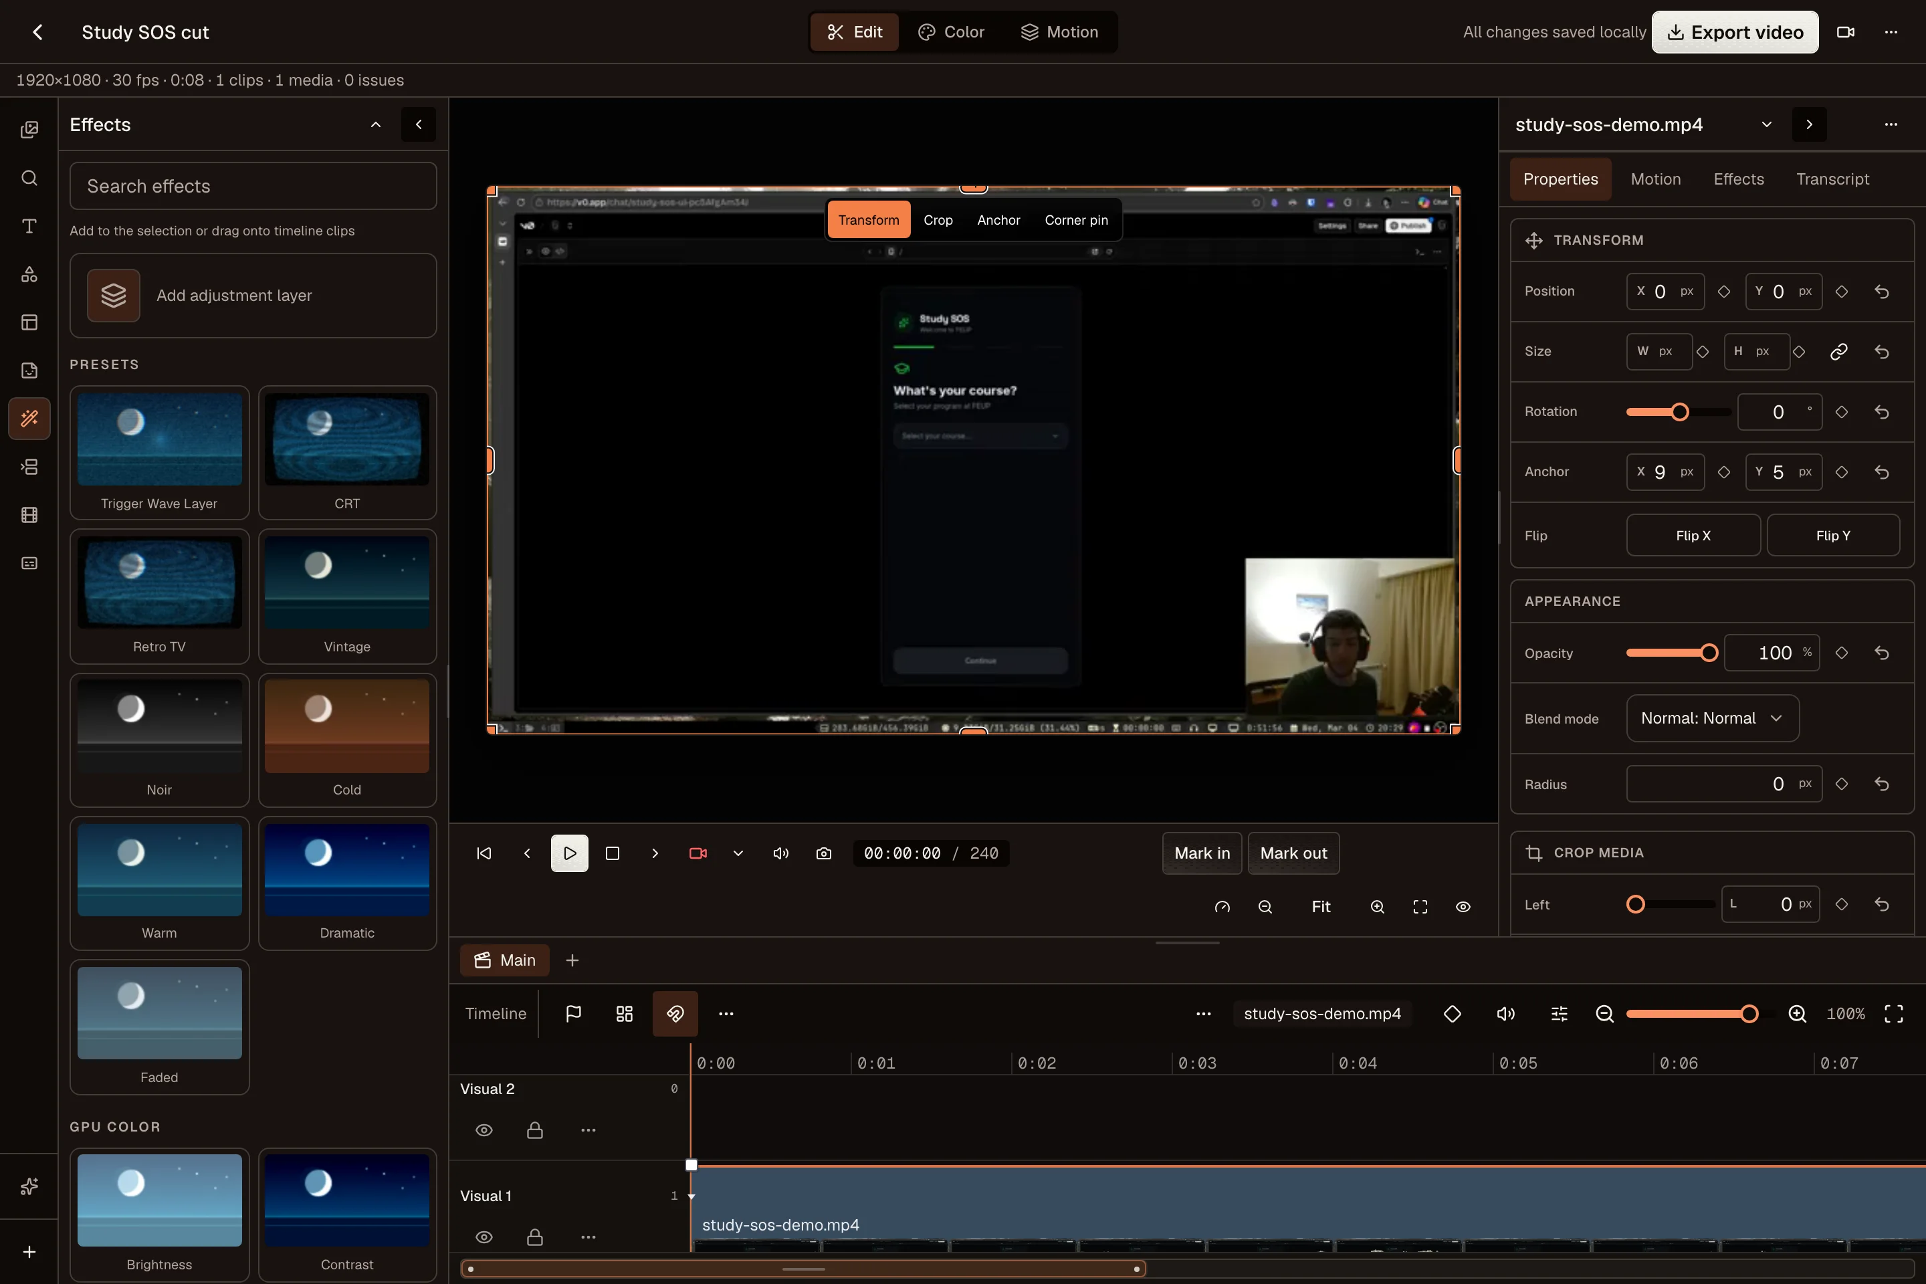Toggle preview overlay eye icon
This screenshot has height=1284, width=1926.
coord(1463,907)
